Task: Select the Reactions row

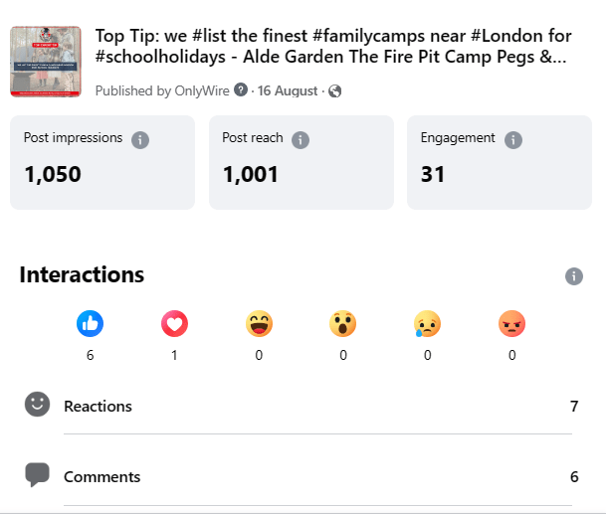Action: pyautogui.click(x=302, y=406)
